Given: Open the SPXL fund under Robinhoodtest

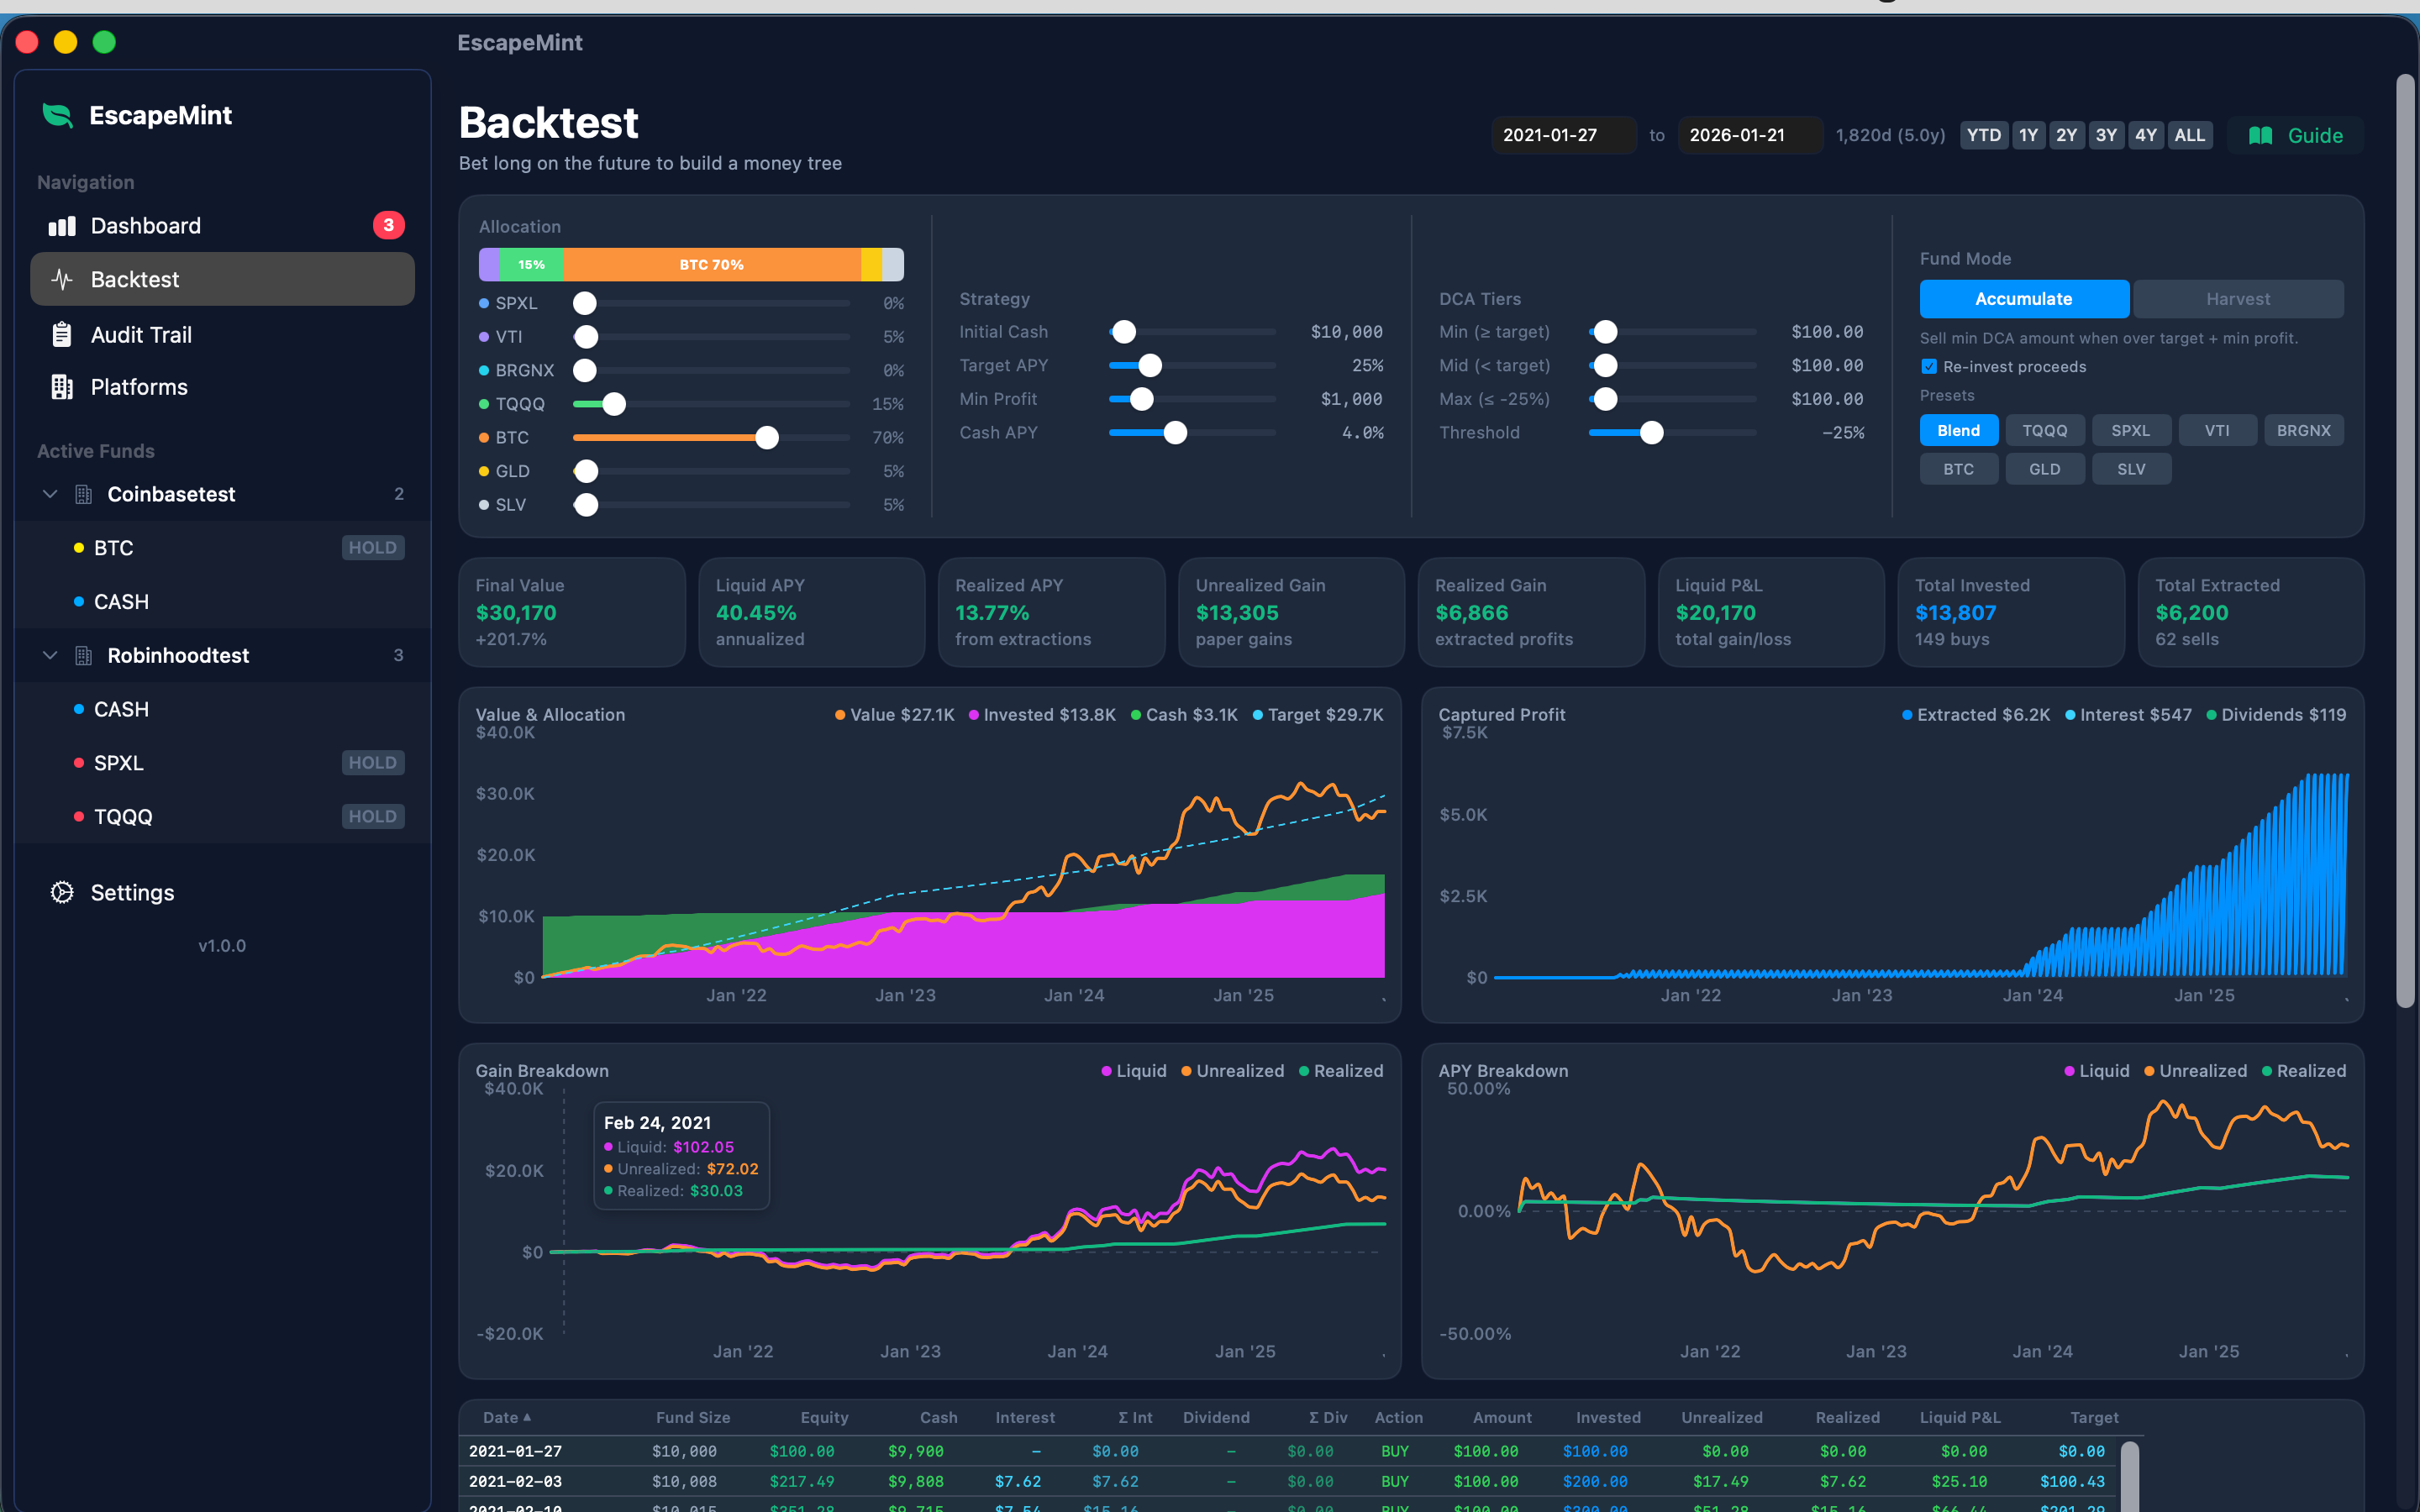Looking at the screenshot, I should [x=222, y=763].
